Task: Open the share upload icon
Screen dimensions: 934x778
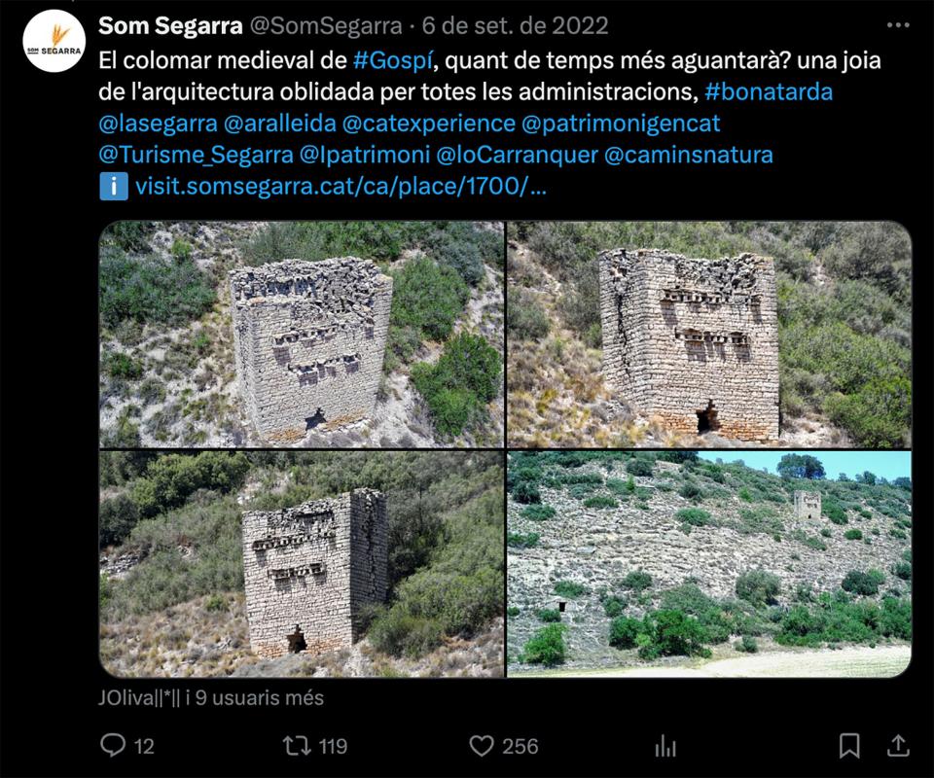Action: pos(898,745)
